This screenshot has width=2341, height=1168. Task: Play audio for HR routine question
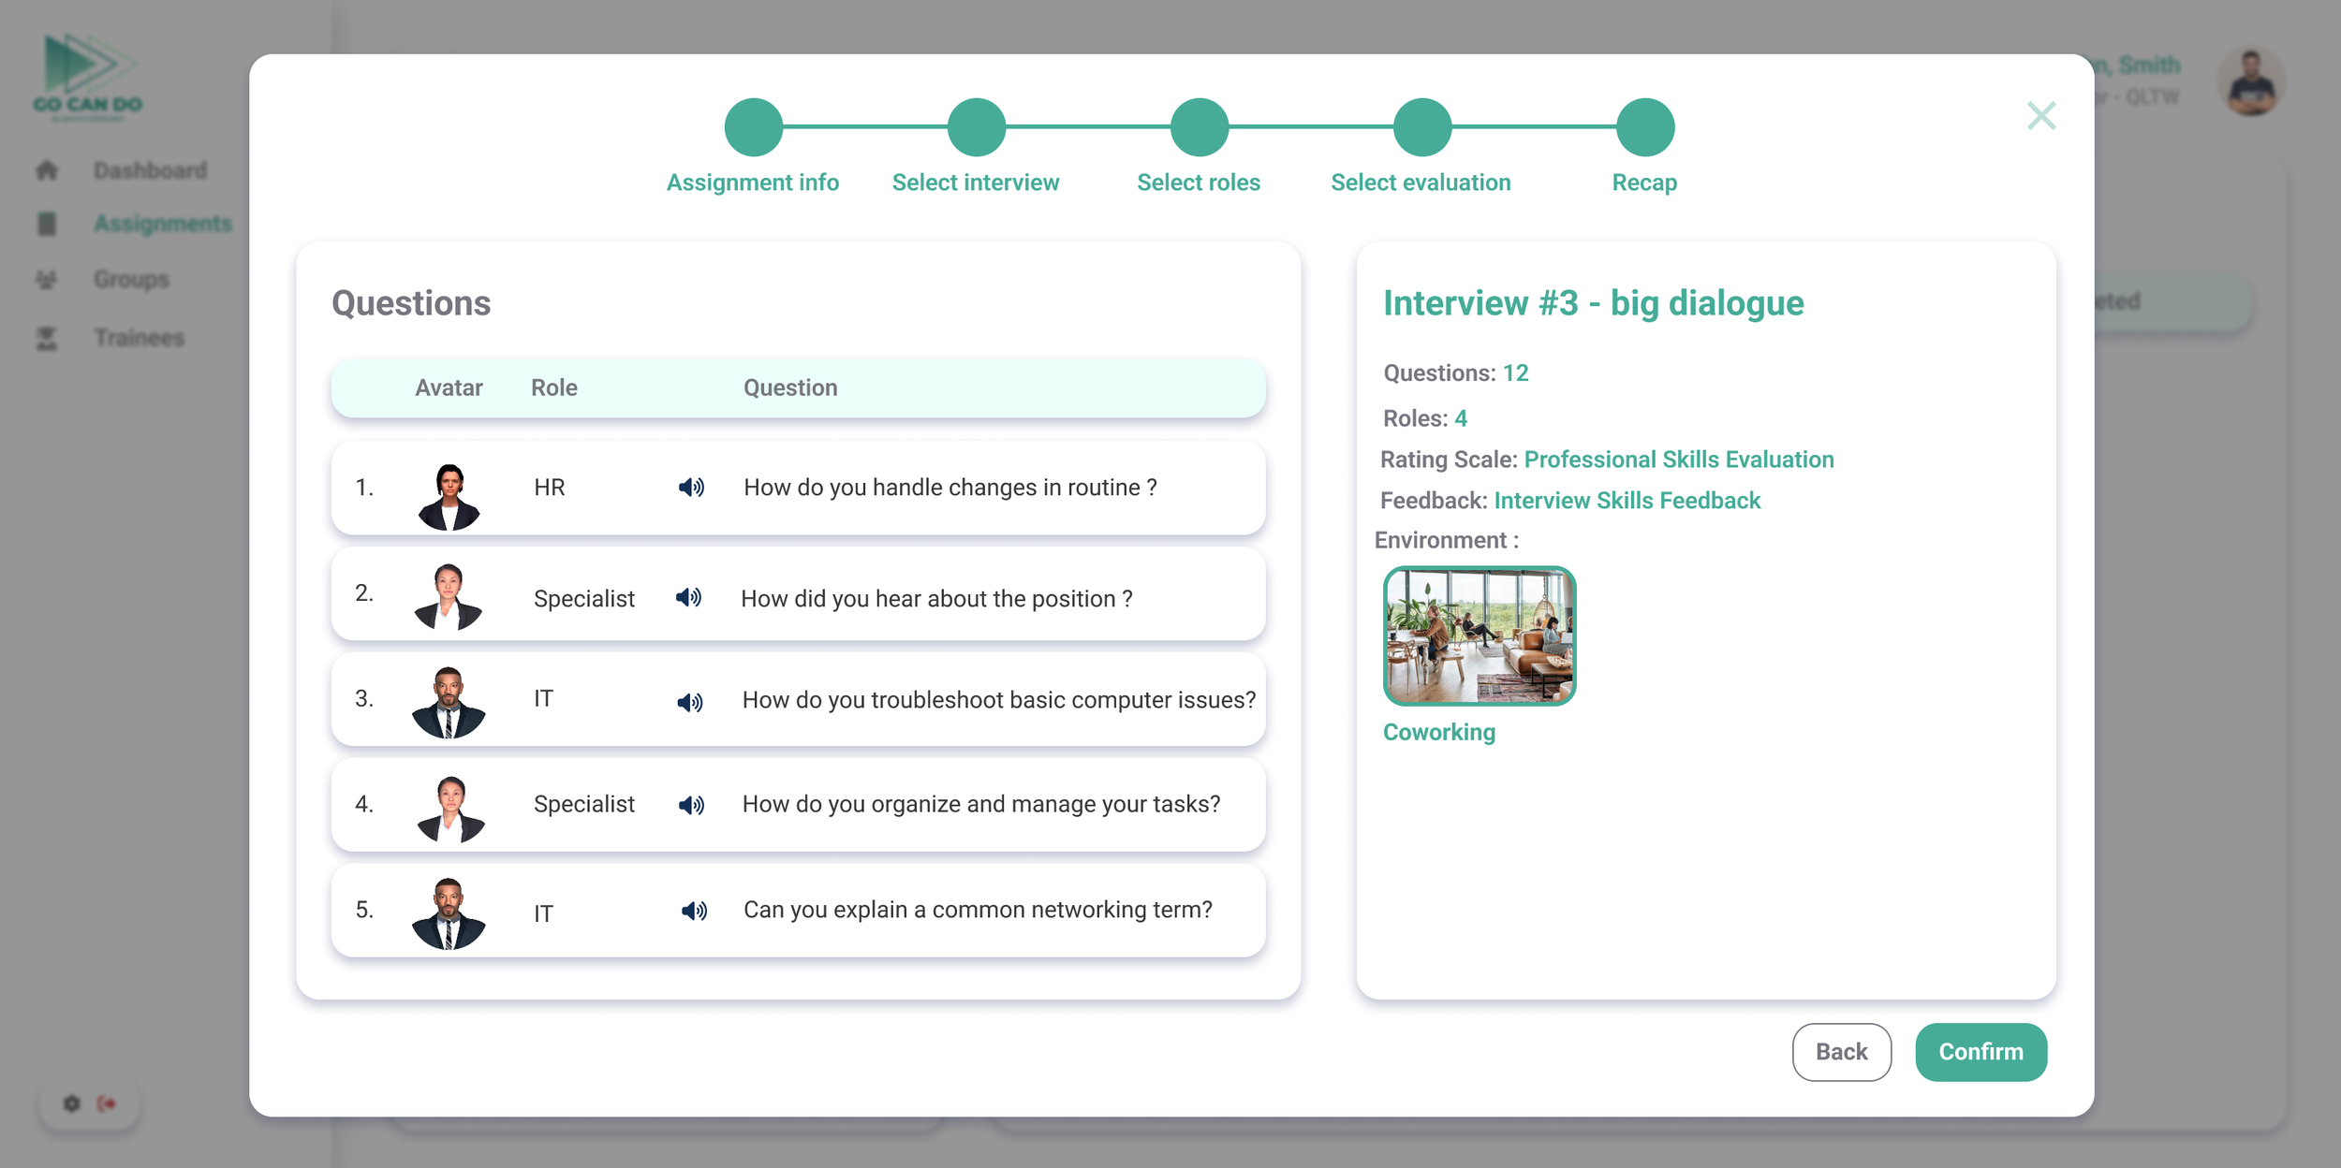point(691,488)
